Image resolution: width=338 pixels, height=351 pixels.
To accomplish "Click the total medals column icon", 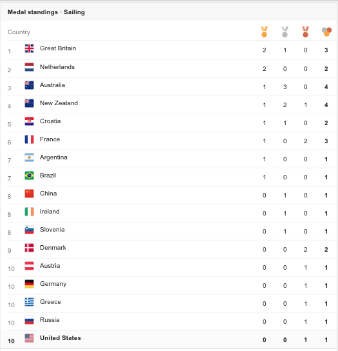I will 326,32.
